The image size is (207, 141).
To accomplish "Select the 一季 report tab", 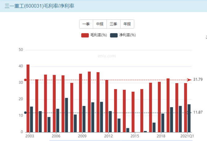I will [86, 24].
